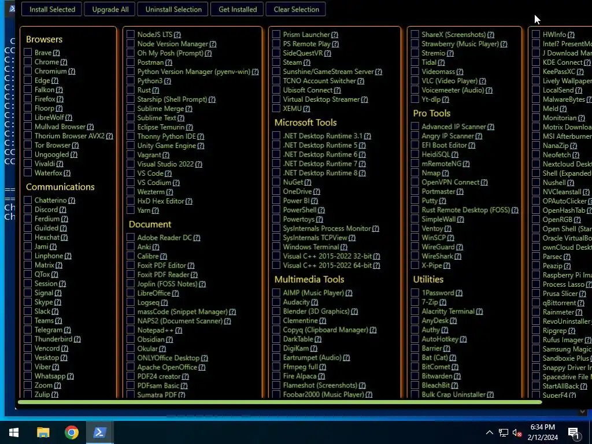Click the (?) link beside HWInfo
The width and height of the screenshot is (592, 444).
pos(571,35)
